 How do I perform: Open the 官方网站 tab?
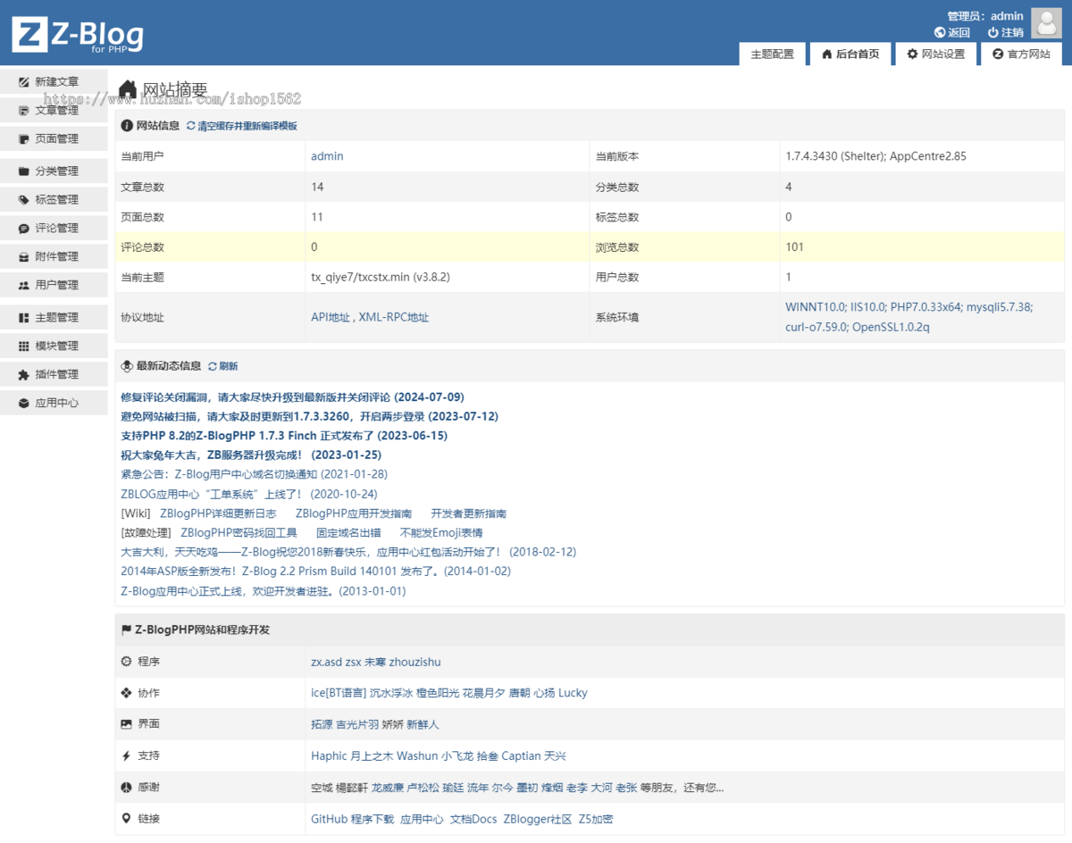1021,54
